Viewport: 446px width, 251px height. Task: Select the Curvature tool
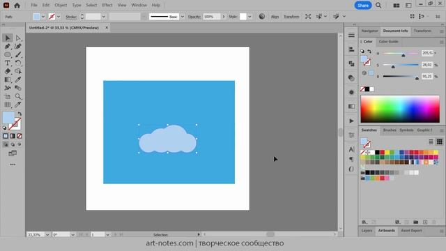(x=18, y=47)
